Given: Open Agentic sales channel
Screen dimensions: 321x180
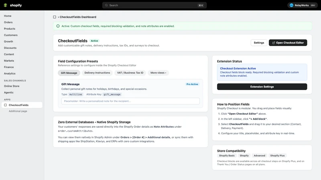Looking at the screenshot, I should (8, 92).
